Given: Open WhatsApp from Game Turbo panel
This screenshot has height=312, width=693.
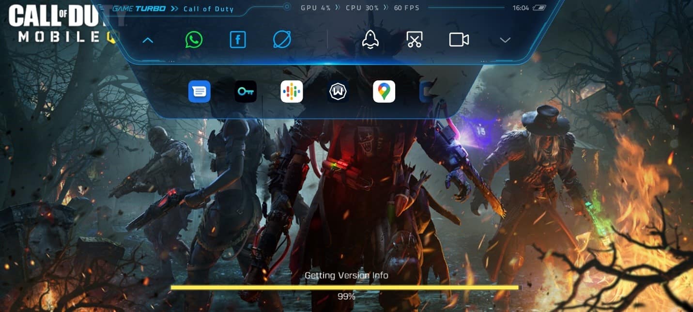Looking at the screenshot, I should click(x=194, y=40).
